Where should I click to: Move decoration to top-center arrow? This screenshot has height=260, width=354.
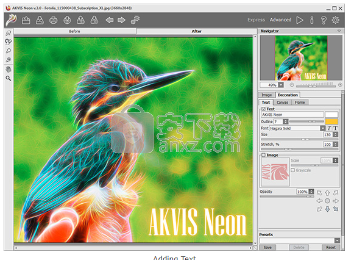(327, 193)
